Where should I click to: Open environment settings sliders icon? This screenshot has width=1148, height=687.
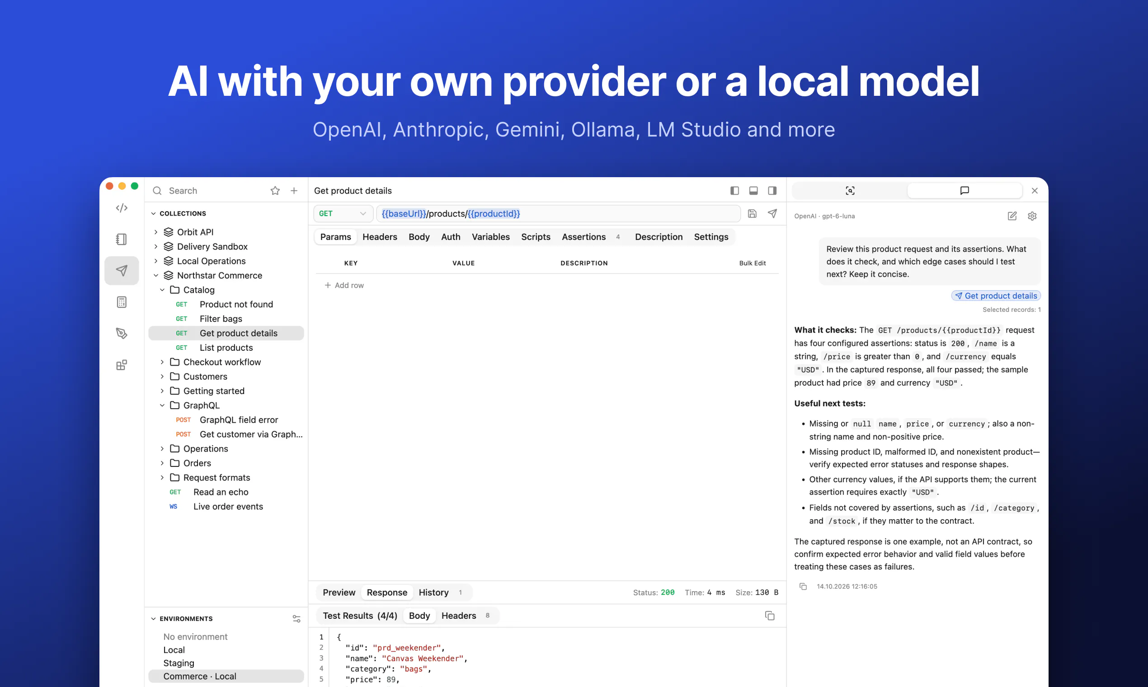point(297,619)
